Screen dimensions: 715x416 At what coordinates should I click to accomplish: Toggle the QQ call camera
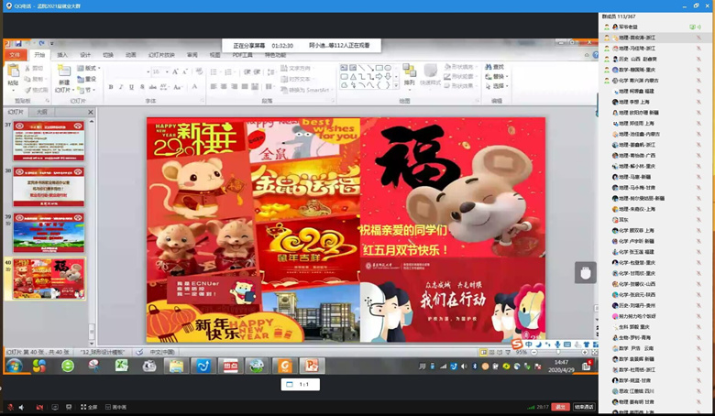[39, 407]
